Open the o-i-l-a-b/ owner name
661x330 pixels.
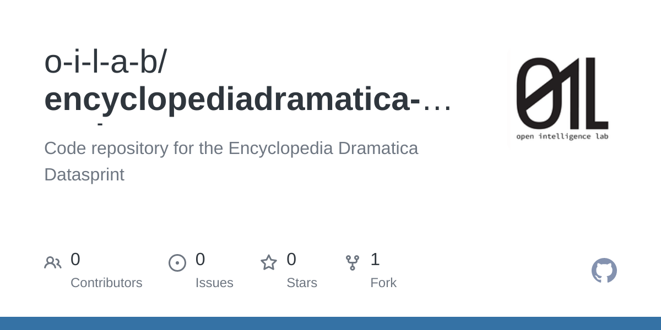(106, 62)
